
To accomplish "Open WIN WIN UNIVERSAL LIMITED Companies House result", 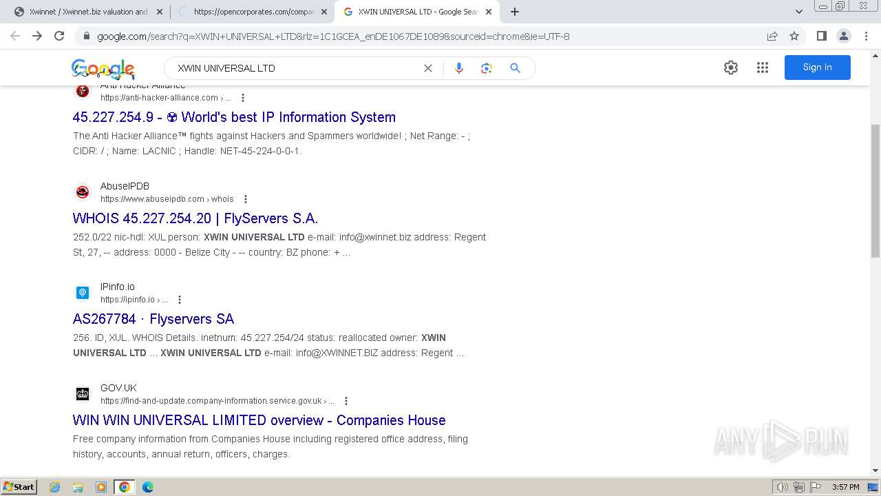I will (x=259, y=420).
